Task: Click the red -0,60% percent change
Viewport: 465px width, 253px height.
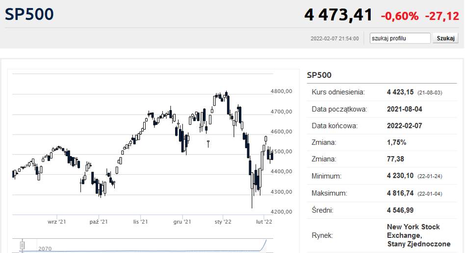Action: click(399, 16)
